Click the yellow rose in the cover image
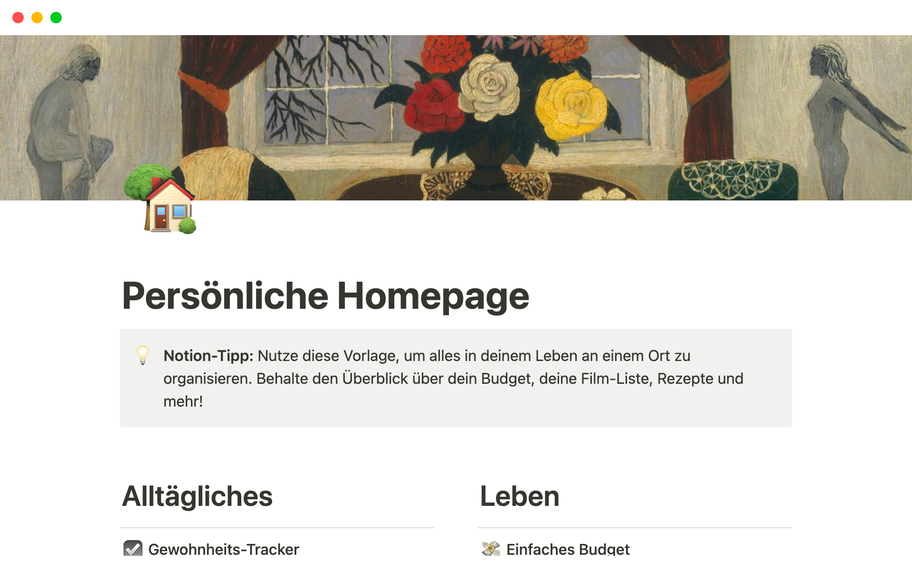The width and height of the screenshot is (912, 570). point(571,105)
